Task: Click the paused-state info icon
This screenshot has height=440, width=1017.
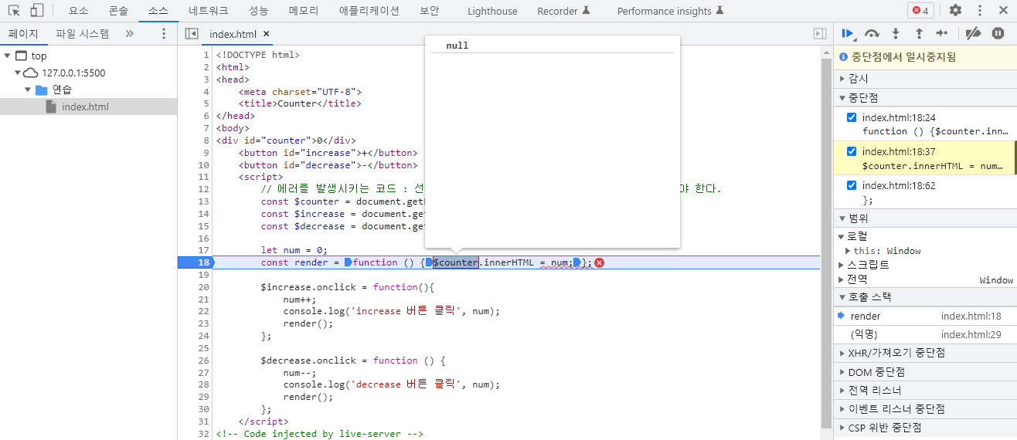Action: (x=843, y=57)
